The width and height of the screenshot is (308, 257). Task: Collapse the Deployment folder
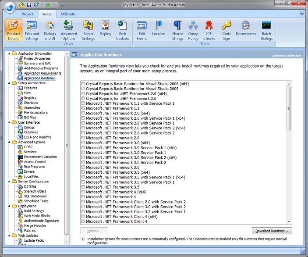(x=9, y=206)
